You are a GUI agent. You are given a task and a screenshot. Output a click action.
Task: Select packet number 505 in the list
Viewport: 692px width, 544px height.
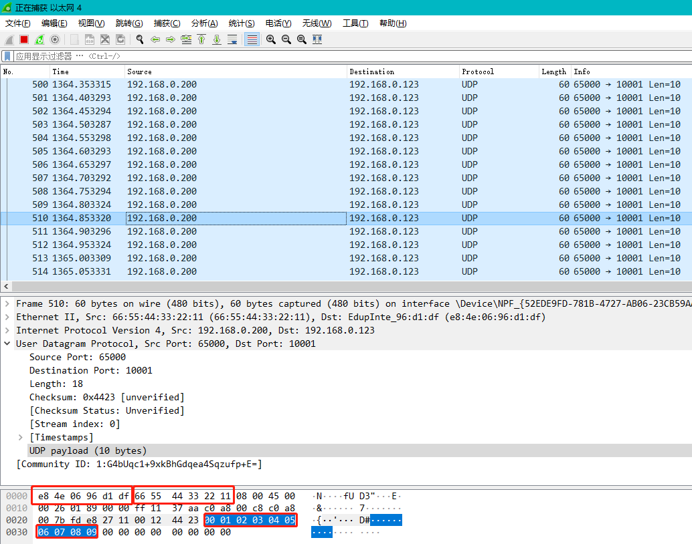[201, 151]
